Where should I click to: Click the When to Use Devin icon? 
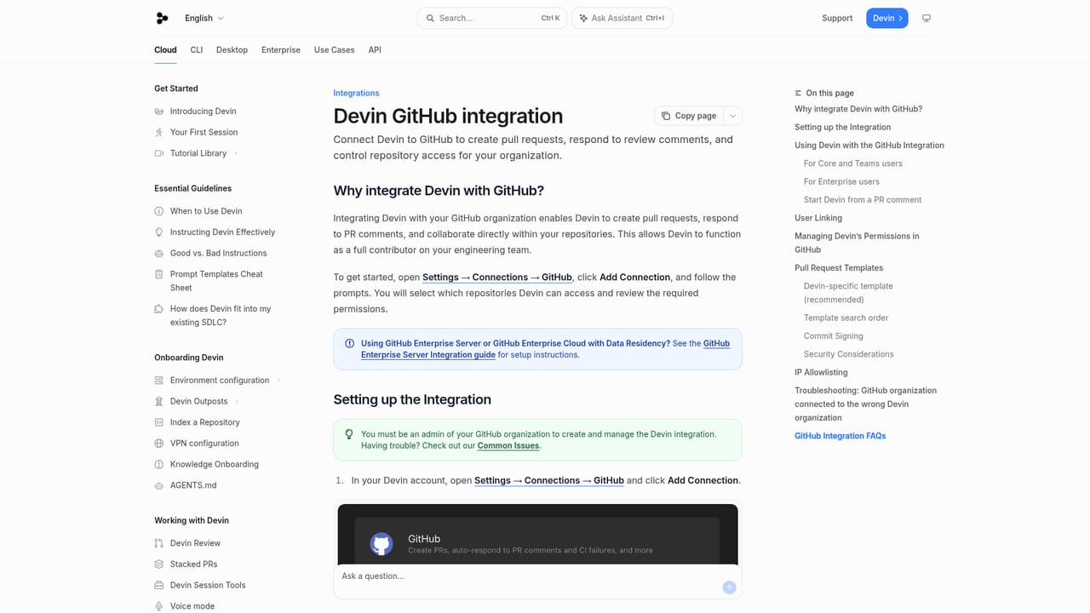click(x=159, y=211)
